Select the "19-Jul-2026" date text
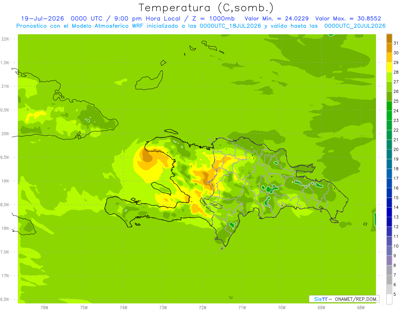The width and height of the screenshot is (405, 312). coord(43,19)
